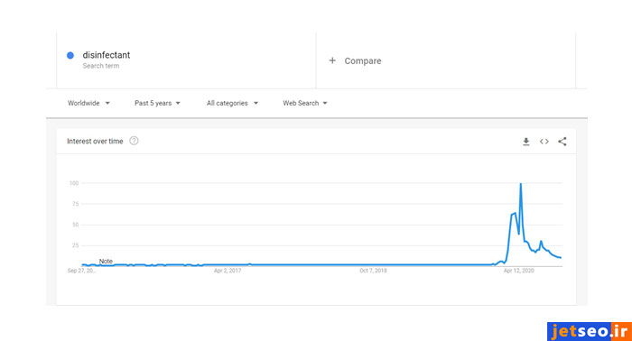Open the Web Search type dropdown
This screenshot has height=341, width=632.
[x=305, y=103]
